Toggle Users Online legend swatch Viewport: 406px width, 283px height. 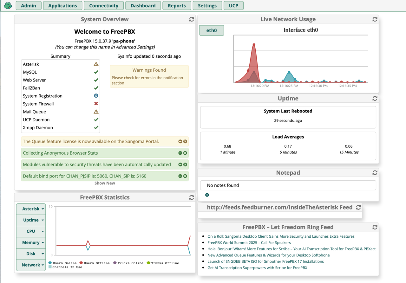tap(50, 263)
